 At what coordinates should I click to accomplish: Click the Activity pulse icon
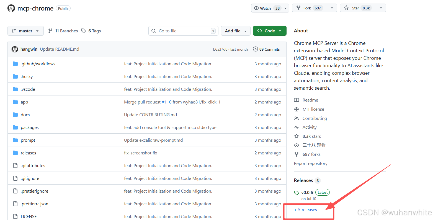pos(297,127)
